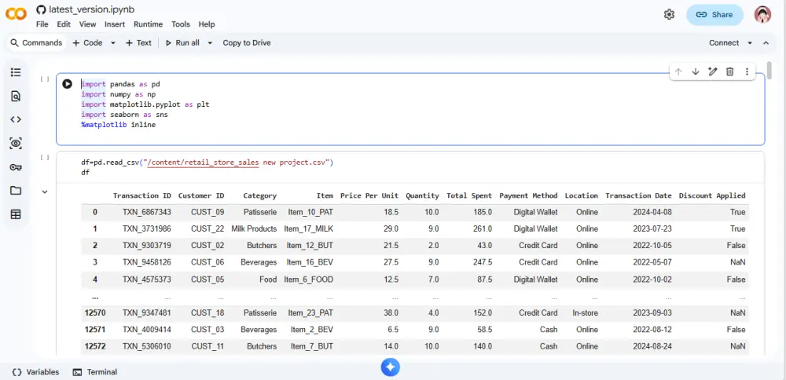This screenshot has width=786, height=380.
Task: Click the Discount Applied column header
Action: 712,195
